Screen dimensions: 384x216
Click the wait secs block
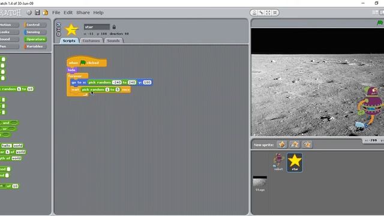(x=76, y=89)
